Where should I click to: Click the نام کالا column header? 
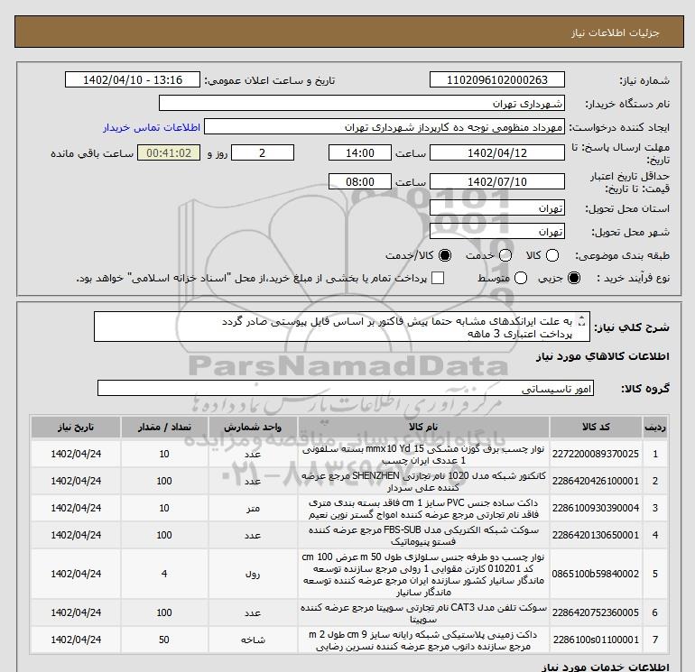(423, 427)
